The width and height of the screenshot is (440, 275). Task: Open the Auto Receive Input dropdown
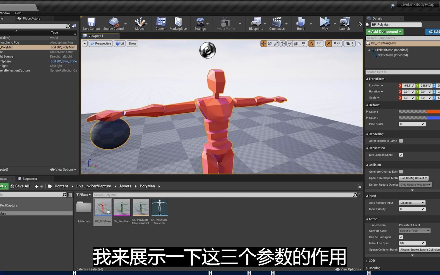pyautogui.click(x=412, y=202)
